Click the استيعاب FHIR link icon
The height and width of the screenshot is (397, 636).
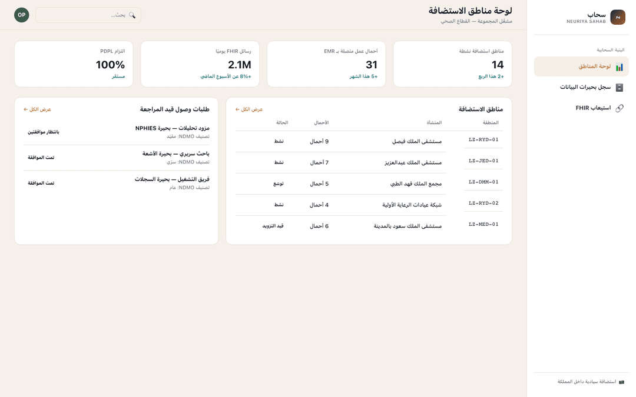click(619, 108)
